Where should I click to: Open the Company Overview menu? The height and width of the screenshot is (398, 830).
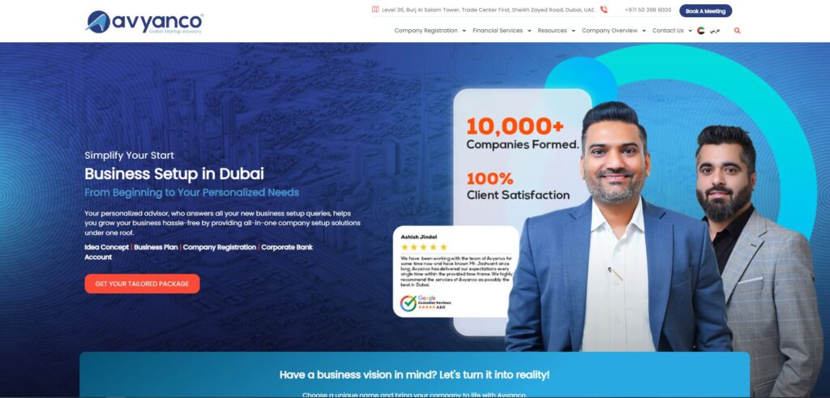coord(610,31)
